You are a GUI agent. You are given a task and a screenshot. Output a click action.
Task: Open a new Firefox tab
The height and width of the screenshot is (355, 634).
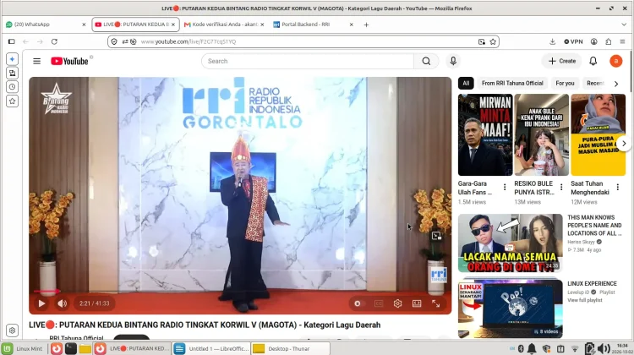point(366,25)
